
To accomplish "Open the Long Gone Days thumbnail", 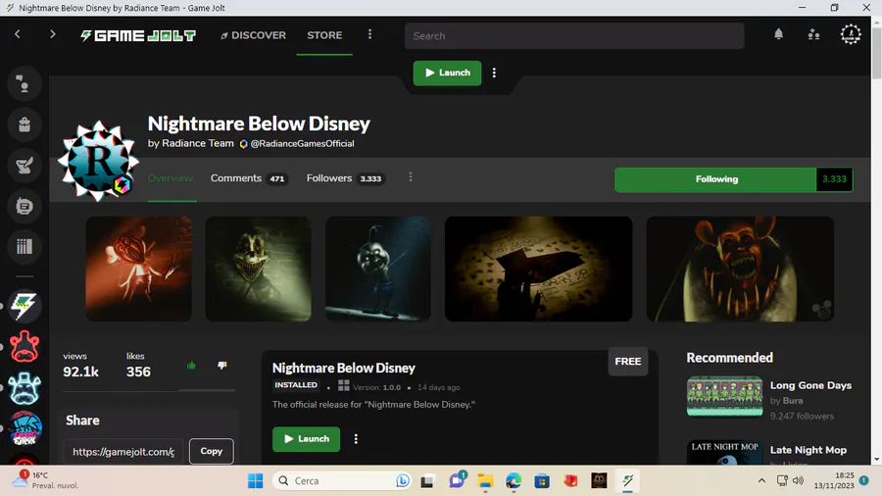I will click(724, 396).
